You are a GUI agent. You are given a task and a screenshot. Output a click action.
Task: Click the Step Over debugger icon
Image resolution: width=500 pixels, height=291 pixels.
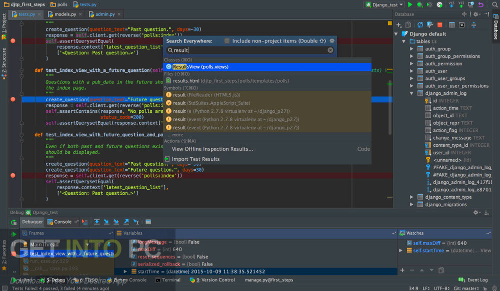click(96, 222)
